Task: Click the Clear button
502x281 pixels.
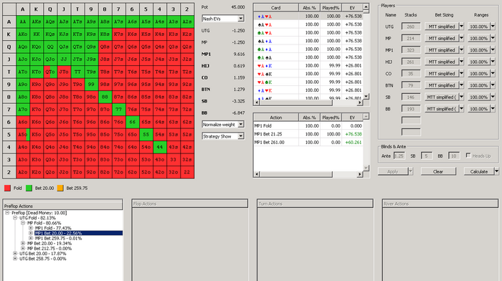Action: pyautogui.click(x=438, y=171)
